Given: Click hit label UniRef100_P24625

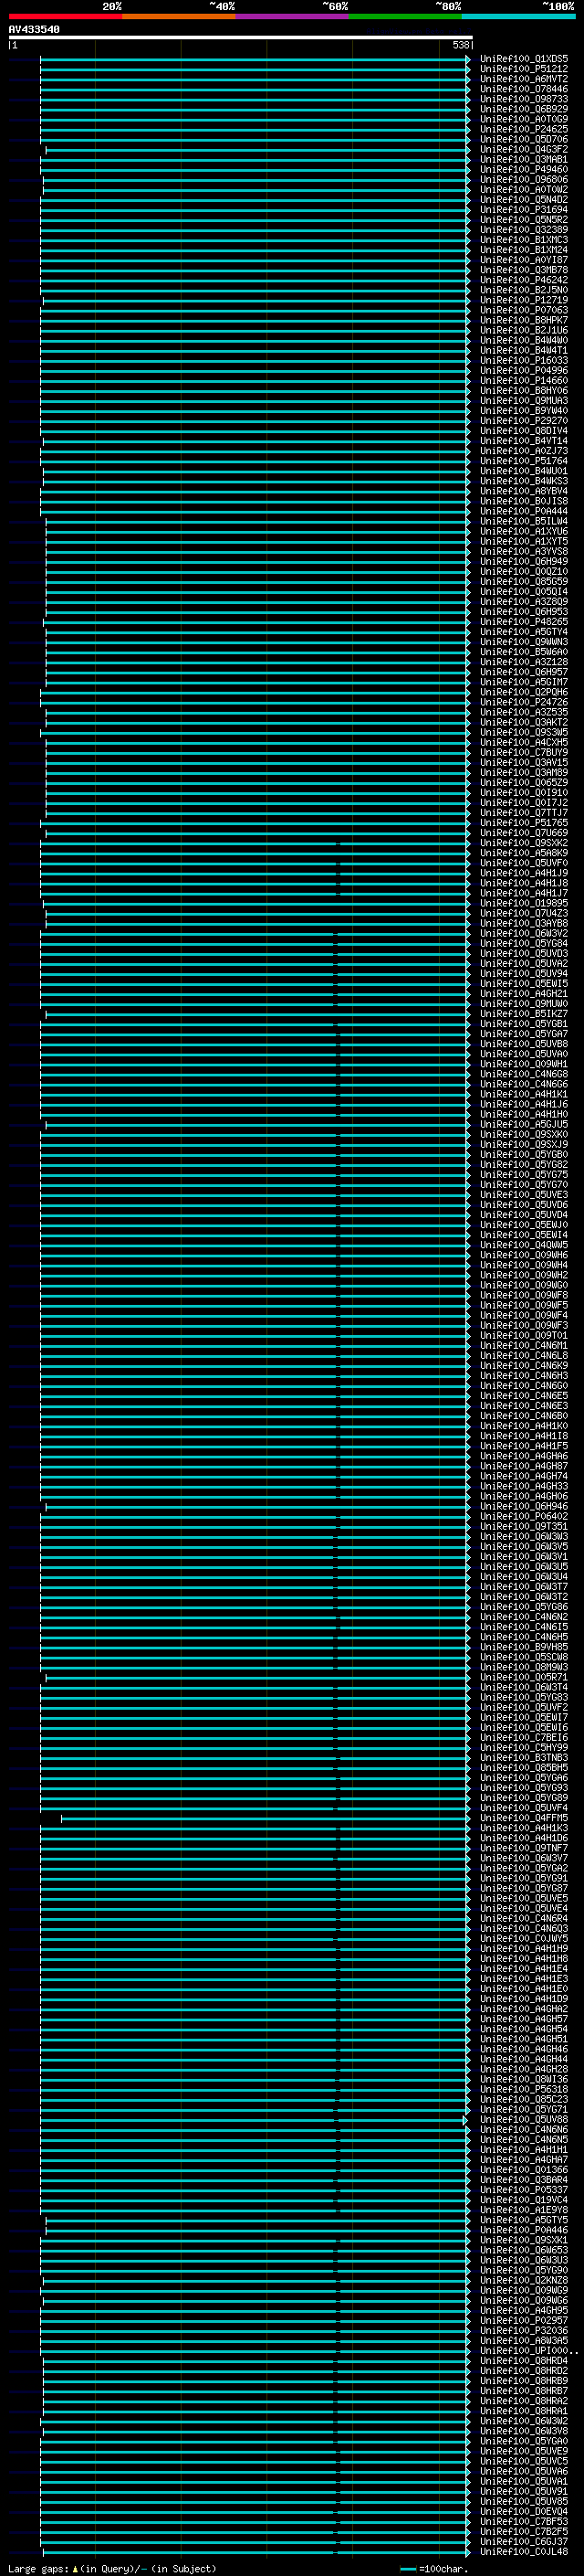Looking at the screenshot, I should click(524, 129).
